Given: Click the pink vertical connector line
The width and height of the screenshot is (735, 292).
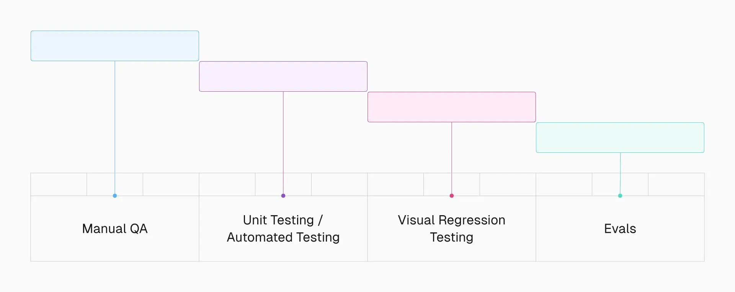Looking at the screenshot, I should 452,149.
